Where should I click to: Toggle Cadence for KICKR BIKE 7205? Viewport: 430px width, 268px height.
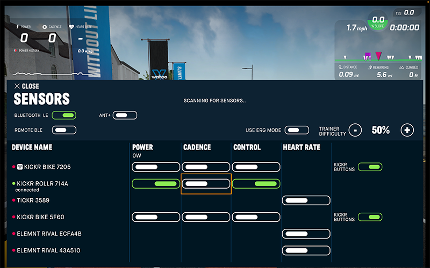tap(206, 167)
